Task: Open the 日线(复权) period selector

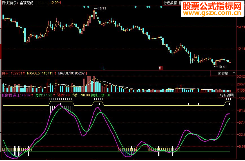Action: pos(10,3)
